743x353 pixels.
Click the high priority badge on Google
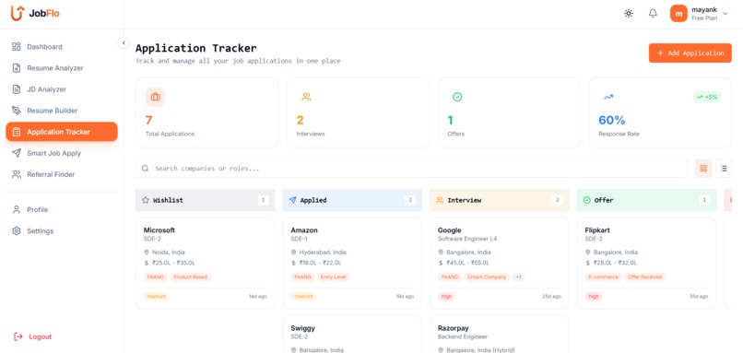(x=446, y=296)
